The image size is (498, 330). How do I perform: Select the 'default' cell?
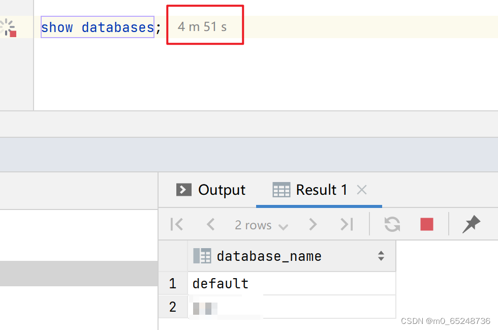(x=292, y=283)
